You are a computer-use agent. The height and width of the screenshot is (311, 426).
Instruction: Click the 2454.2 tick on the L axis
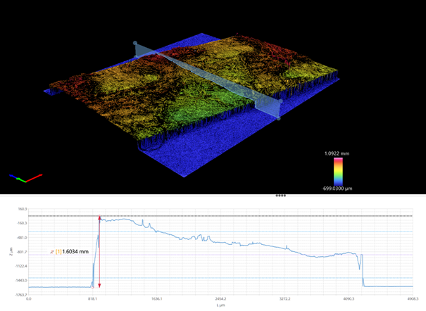pyautogui.click(x=220, y=298)
